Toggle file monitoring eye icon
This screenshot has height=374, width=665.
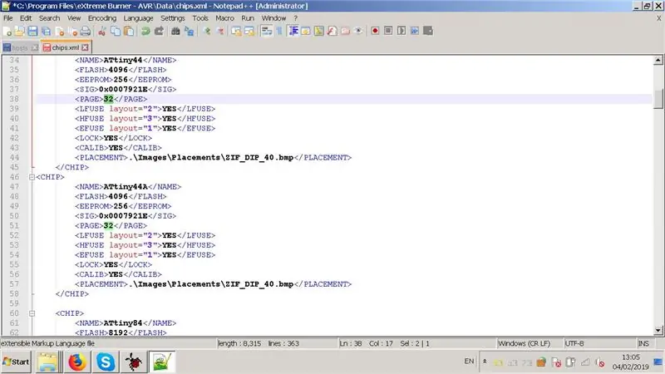[358, 31]
